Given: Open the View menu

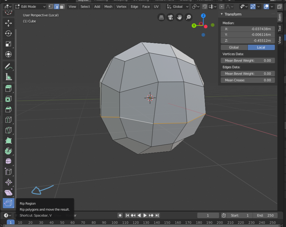Looking at the screenshot, I should [72, 7].
